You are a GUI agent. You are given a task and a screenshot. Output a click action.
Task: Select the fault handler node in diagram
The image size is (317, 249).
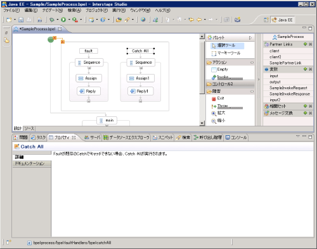pos(89,51)
